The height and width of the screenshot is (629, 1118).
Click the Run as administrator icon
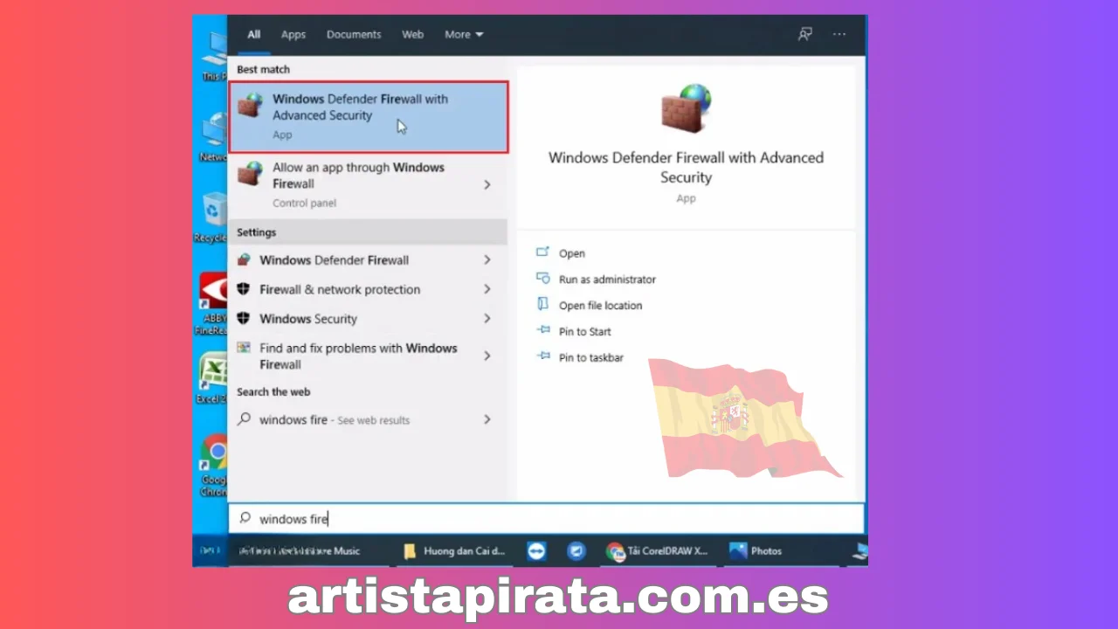point(542,279)
